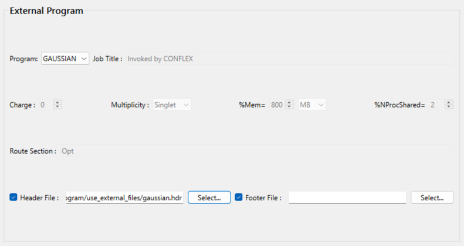Image resolution: width=464 pixels, height=246 pixels.
Task: Click Select button next to Header File path
Action: pyautogui.click(x=209, y=198)
